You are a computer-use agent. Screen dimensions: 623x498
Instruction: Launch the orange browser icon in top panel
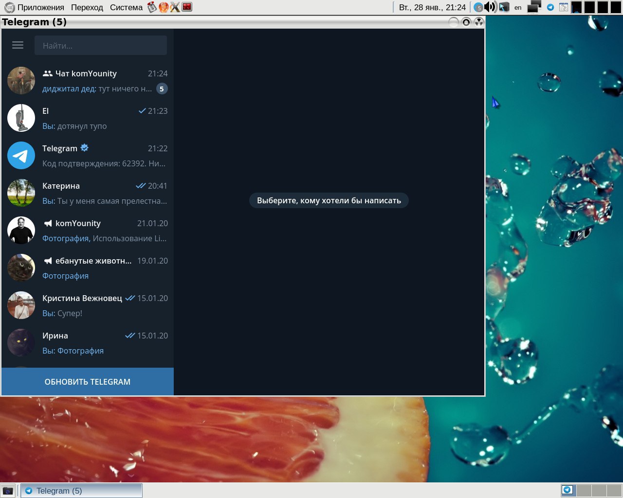pos(164,7)
